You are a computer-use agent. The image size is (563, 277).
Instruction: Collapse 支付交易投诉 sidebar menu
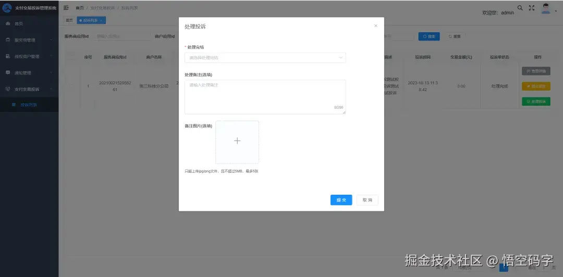(29, 89)
